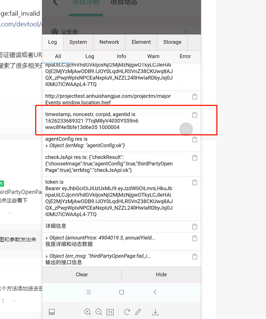Go back using top header arrow
Viewport: 266px width, 319px height.
pyautogui.click(x=55, y=2)
